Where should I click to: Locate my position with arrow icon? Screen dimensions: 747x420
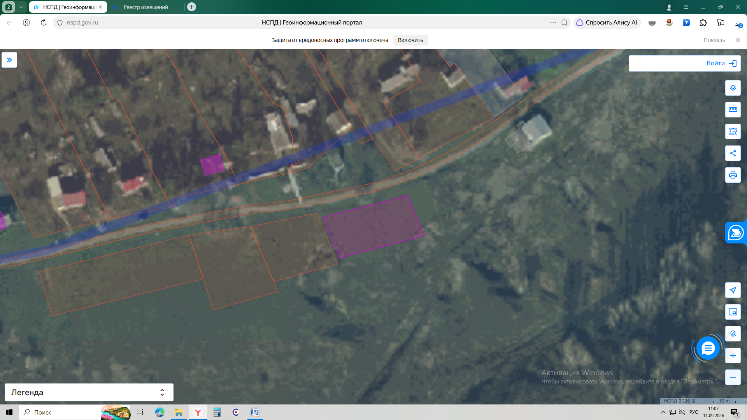pyautogui.click(x=733, y=290)
